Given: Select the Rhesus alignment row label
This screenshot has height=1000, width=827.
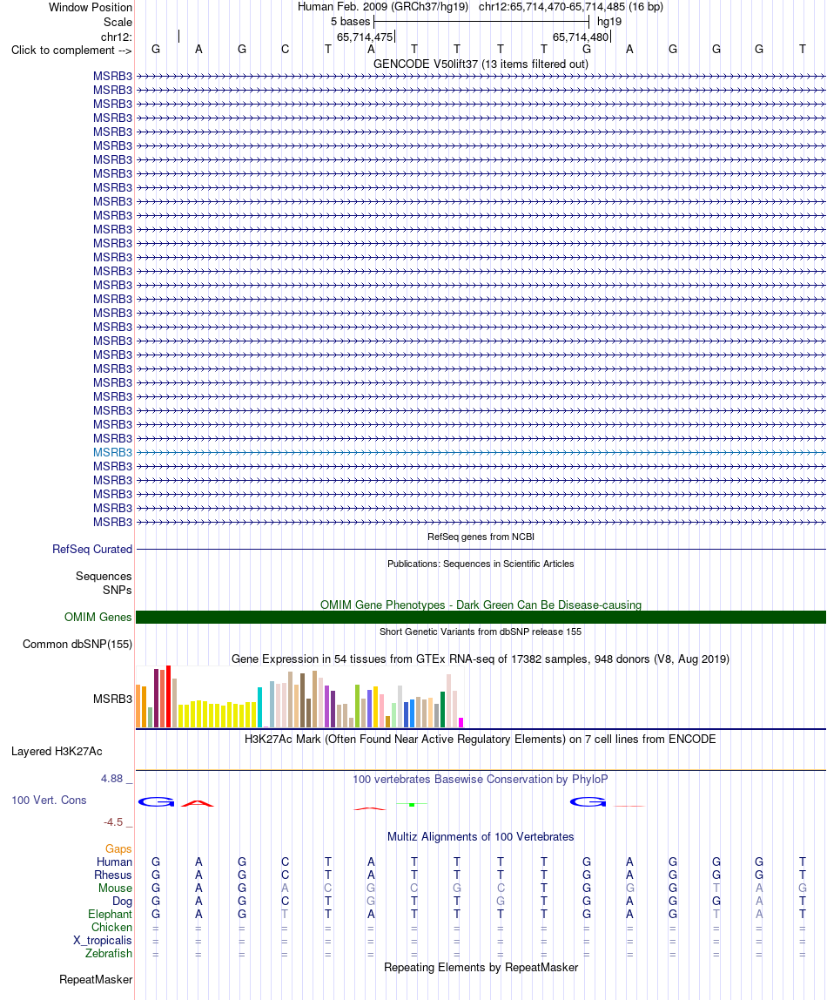Looking at the screenshot, I should [x=113, y=875].
